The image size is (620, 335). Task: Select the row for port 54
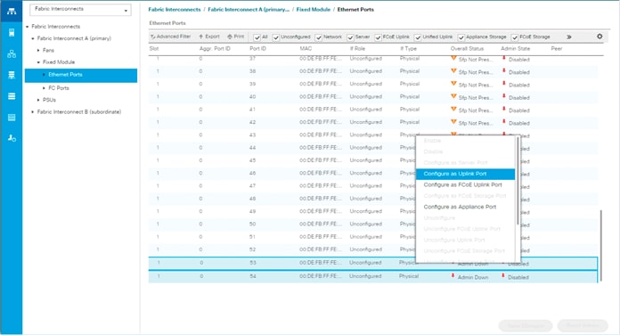(x=373, y=276)
